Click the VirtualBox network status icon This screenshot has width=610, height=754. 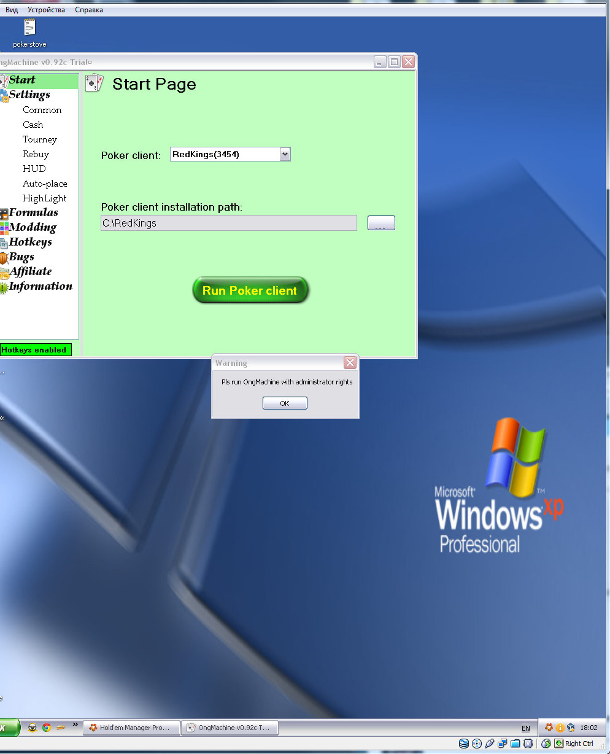point(502,744)
